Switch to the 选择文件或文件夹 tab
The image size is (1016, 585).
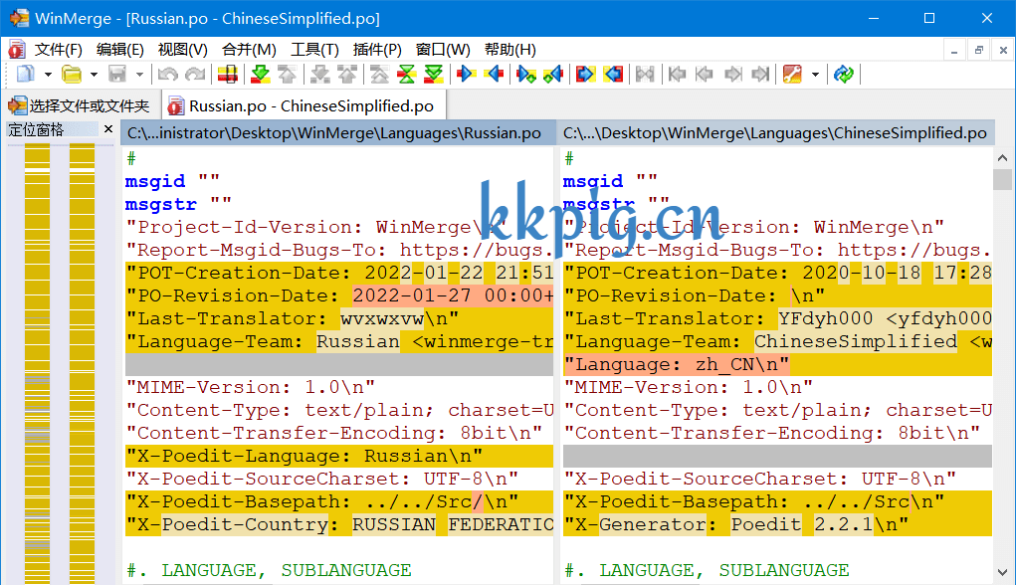(80, 105)
